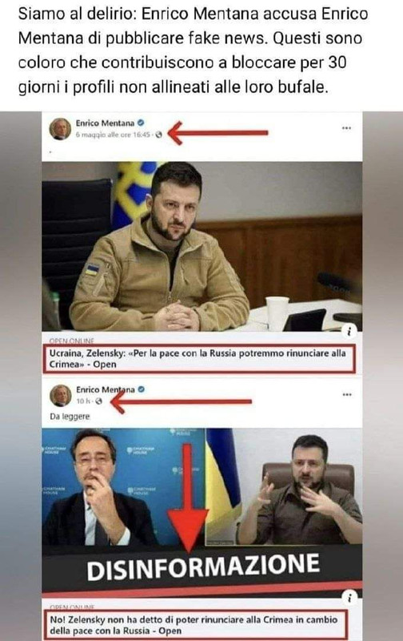
Task: Click the '6 maggio alle ore 16:45' timestamp
Action: click(113, 135)
